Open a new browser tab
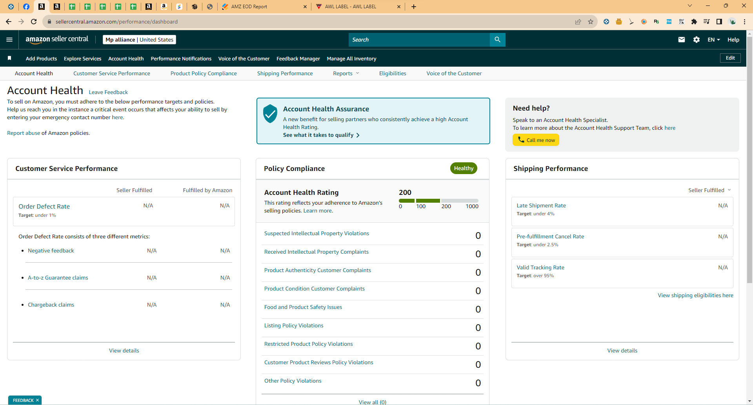This screenshot has width=753, height=405. click(414, 7)
